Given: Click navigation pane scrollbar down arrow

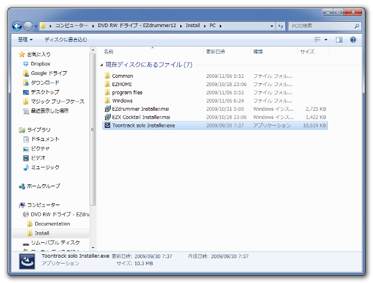Looking at the screenshot, I should (93, 248).
